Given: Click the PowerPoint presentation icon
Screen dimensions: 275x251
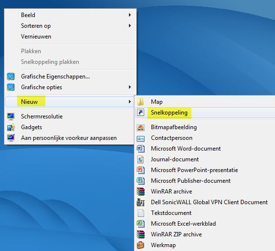Looking at the screenshot, I should click(x=141, y=170).
